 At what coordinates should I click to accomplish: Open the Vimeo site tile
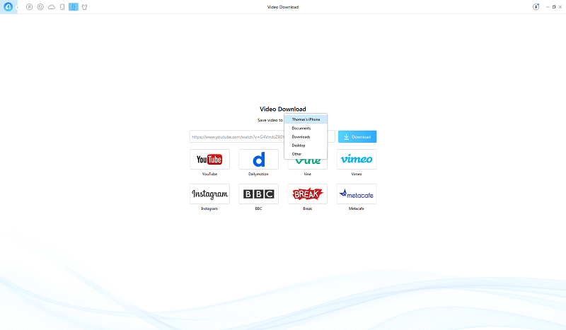357,160
